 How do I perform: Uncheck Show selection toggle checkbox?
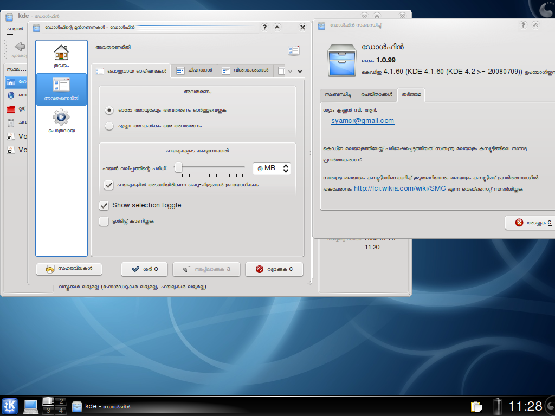click(104, 205)
